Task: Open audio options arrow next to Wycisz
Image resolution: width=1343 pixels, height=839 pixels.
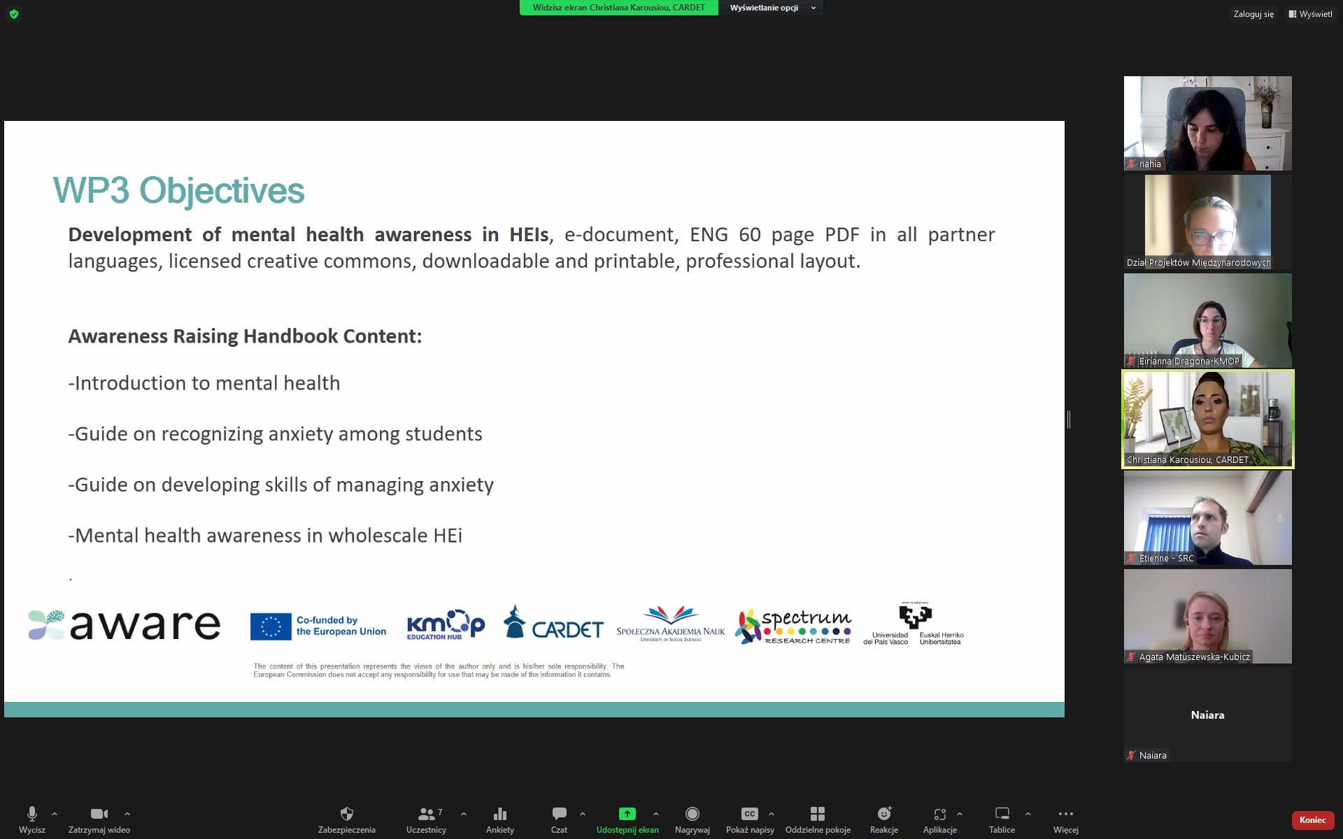Action: (55, 814)
